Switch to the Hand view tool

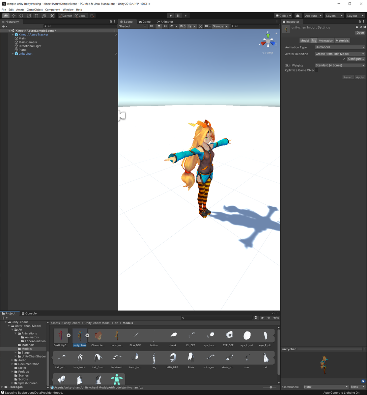pyautogui.click(x=6, y=15)
